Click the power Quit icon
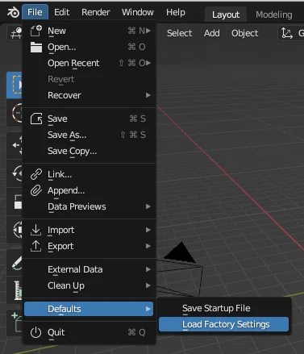This screenshot has height=354, width=304. (x=36, y=332)
